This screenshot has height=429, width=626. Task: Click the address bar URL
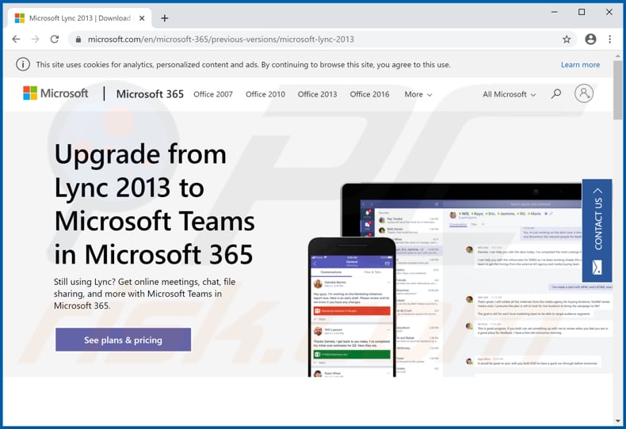coord(221,39)
